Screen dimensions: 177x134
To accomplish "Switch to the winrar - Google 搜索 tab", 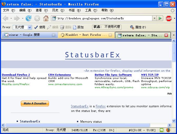I will point(30,35).
